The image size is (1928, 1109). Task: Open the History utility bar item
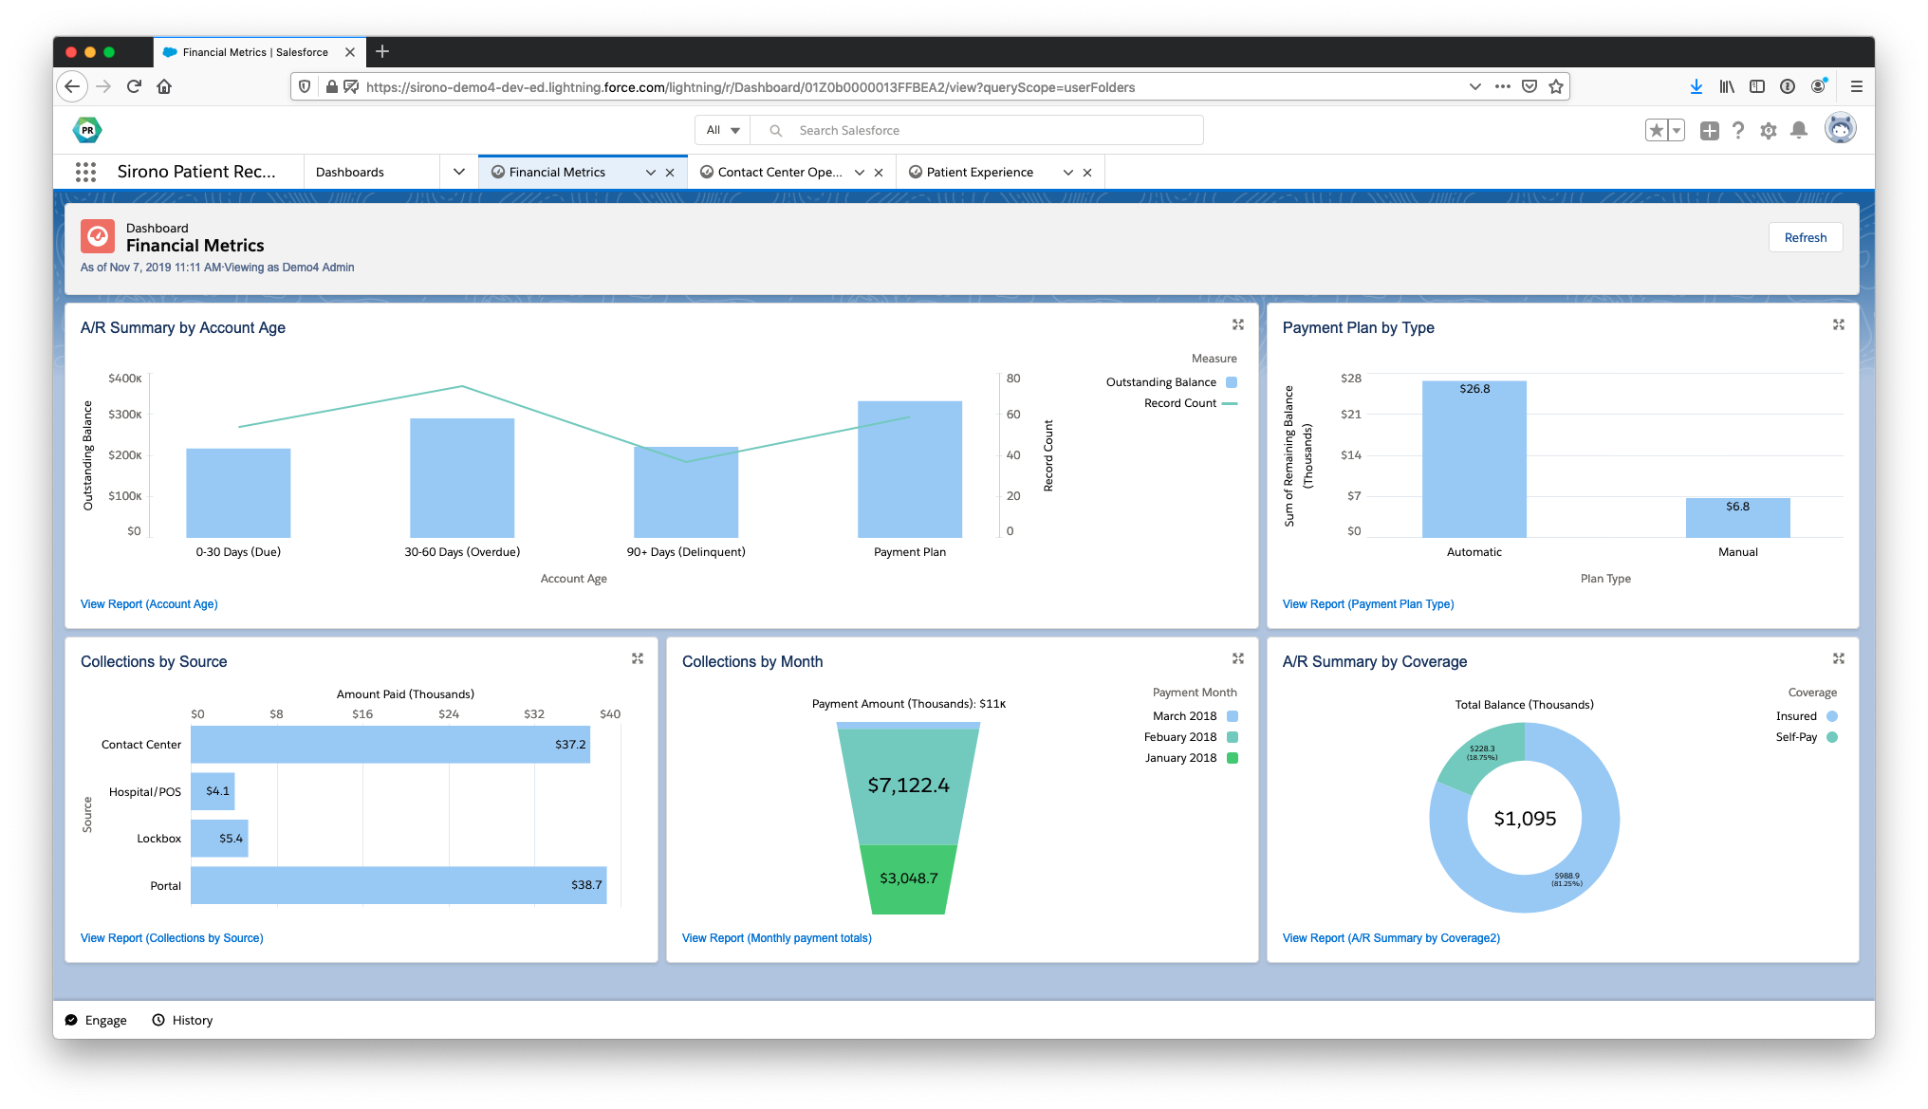pyautogui.click(x=183, y=1020)
